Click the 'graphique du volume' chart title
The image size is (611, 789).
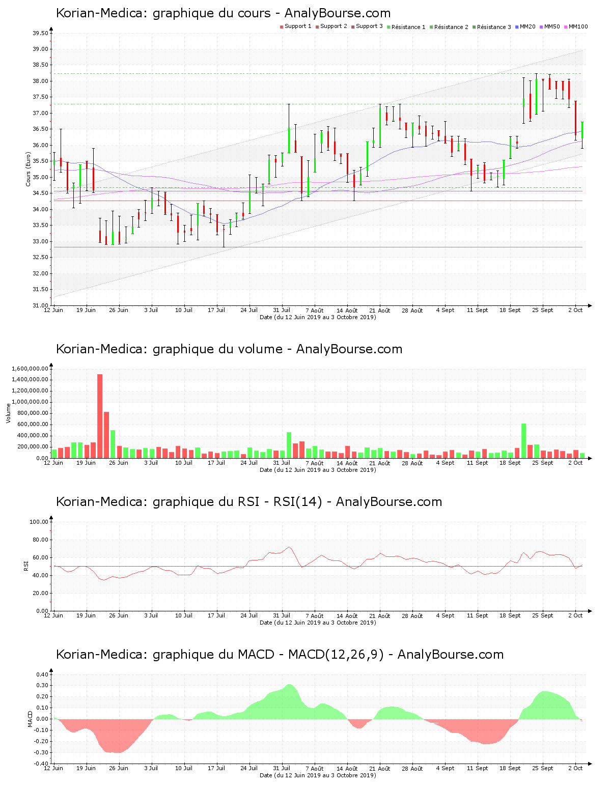pos(229,349)
